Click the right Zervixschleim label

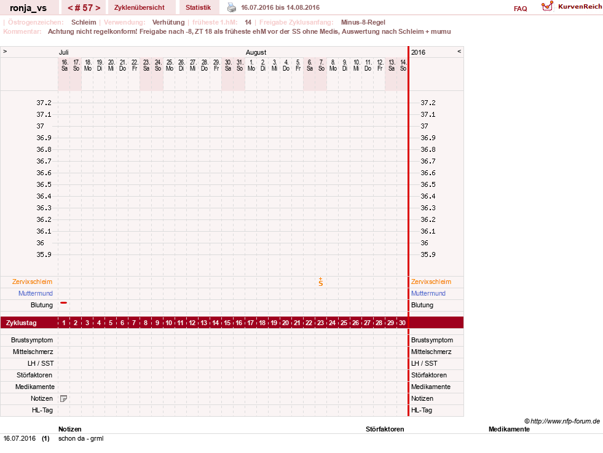[431, 282]
